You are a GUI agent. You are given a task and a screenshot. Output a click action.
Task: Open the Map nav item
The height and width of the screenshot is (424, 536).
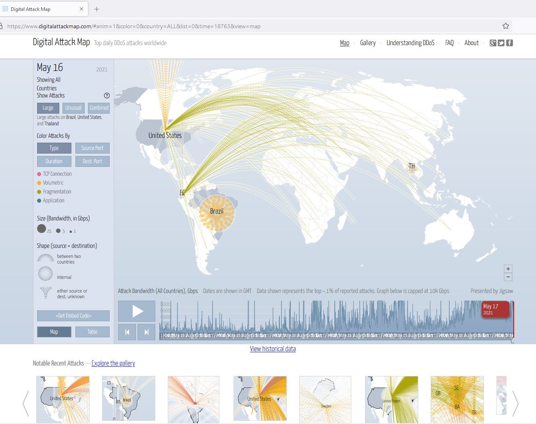coord(344,43)
